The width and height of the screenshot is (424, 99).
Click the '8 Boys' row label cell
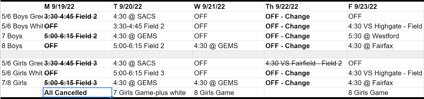click(x=22, y=46)
